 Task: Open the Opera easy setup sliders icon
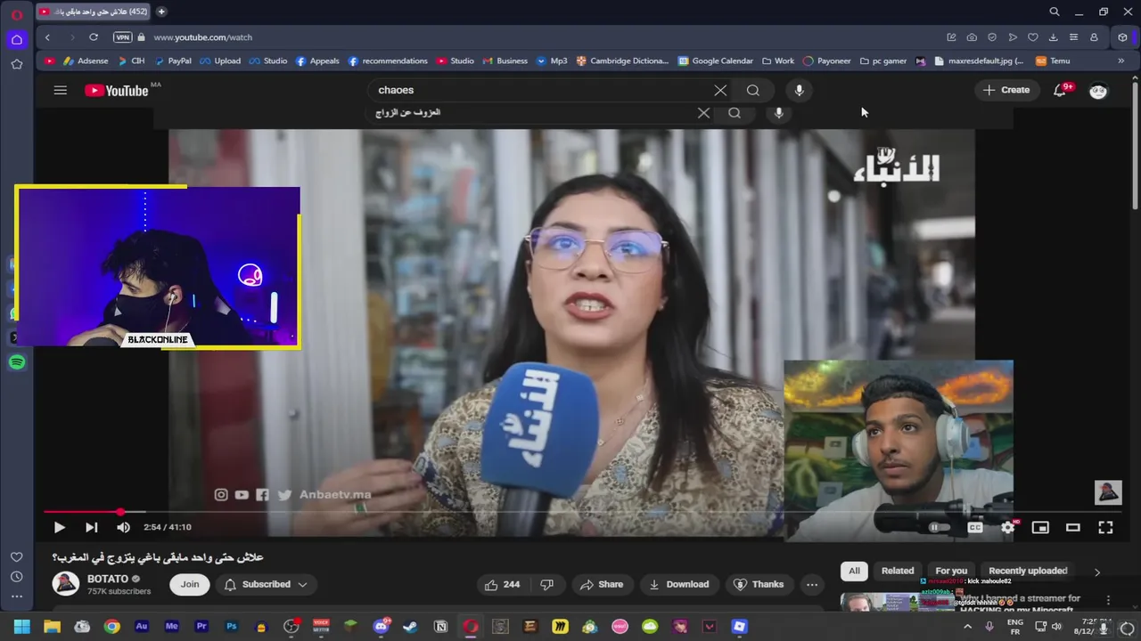pyautogui.click(x=1073, y=37)
